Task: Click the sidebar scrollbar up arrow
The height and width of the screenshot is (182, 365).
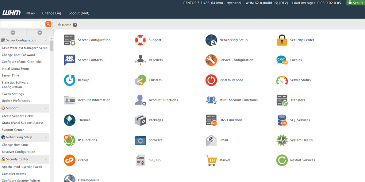Action: point(51,39)
